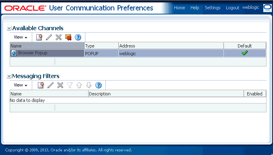
Task: Click the green default checkmark
Action: [x=245, y=53]
